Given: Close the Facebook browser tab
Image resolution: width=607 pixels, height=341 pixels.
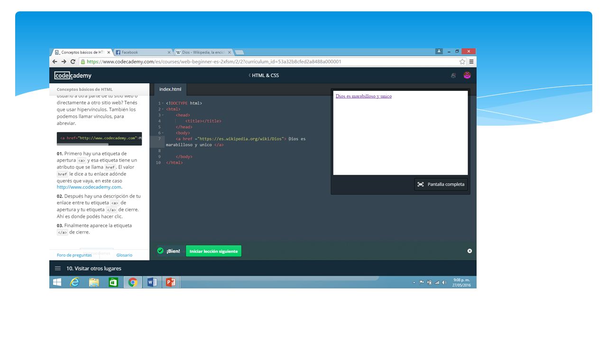Looking at the screenshot, I should tap(169, 52).
